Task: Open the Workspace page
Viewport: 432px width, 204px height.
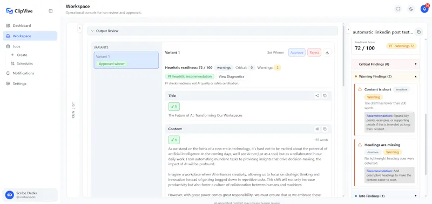Action: pyautogui.click(x=30, y=36)
